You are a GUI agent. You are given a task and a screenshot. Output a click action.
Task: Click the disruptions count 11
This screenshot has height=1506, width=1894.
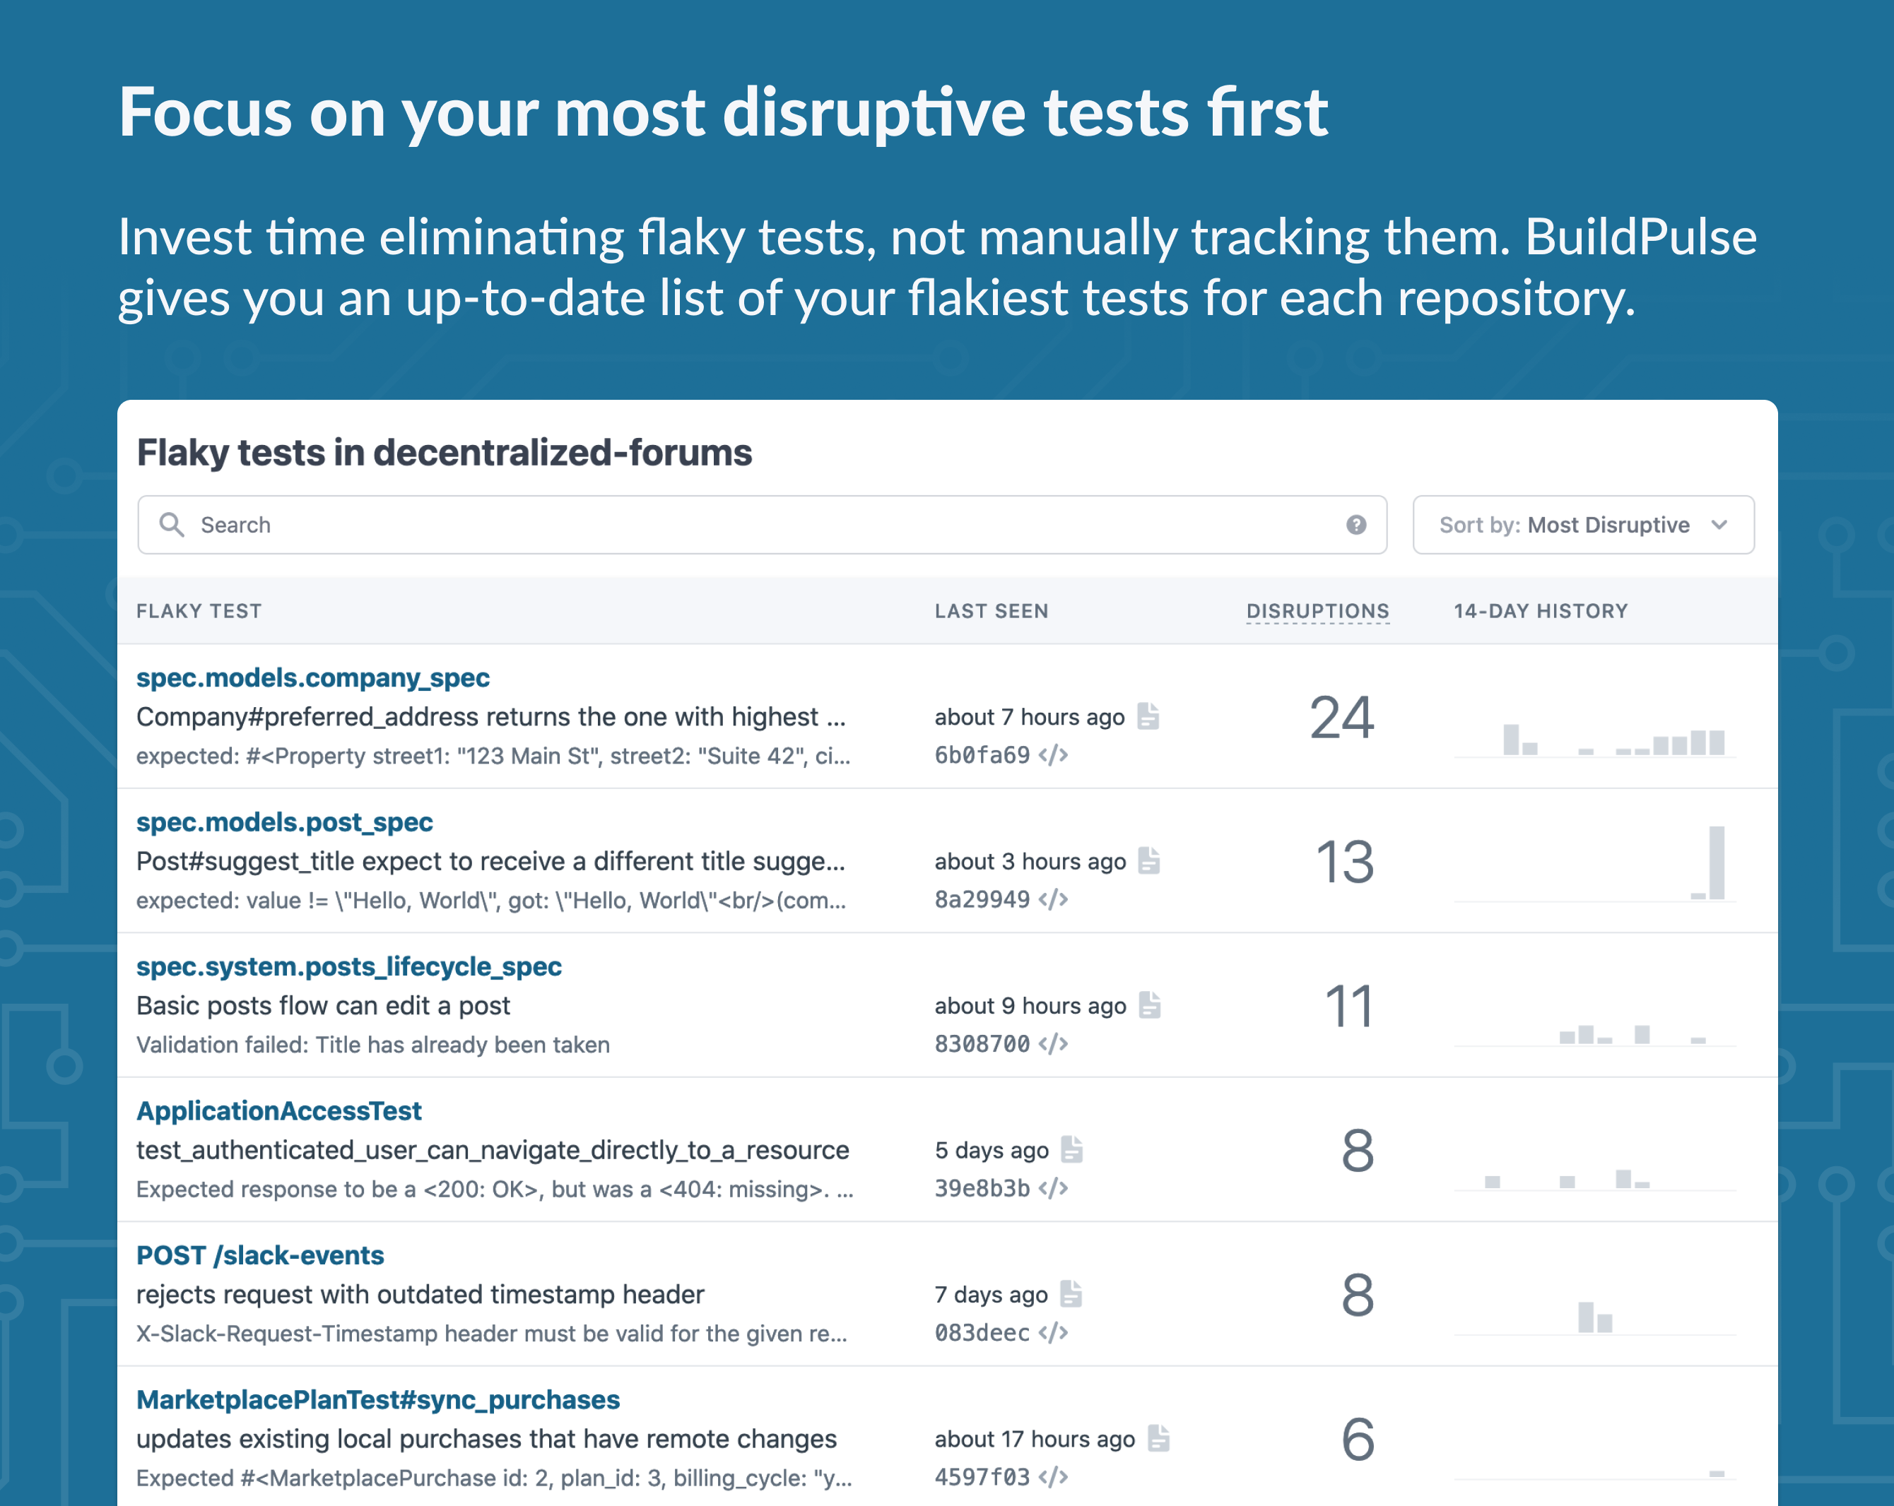point(1348,1007)
